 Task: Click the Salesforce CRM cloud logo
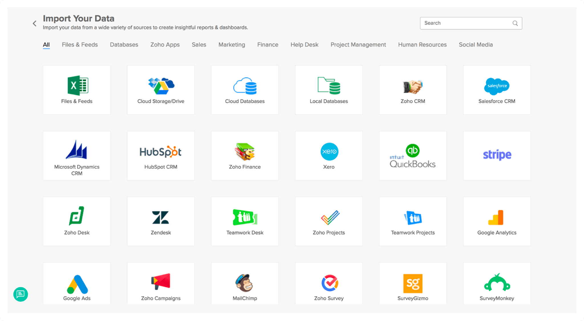pos(497,86)
